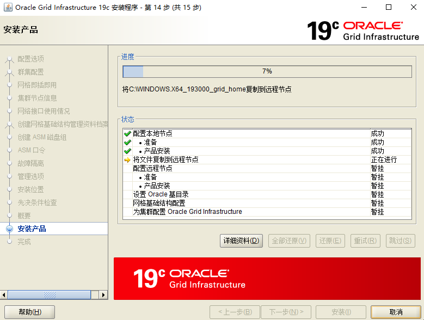Click the Oracle 19c logo in header

click(362, 30)
